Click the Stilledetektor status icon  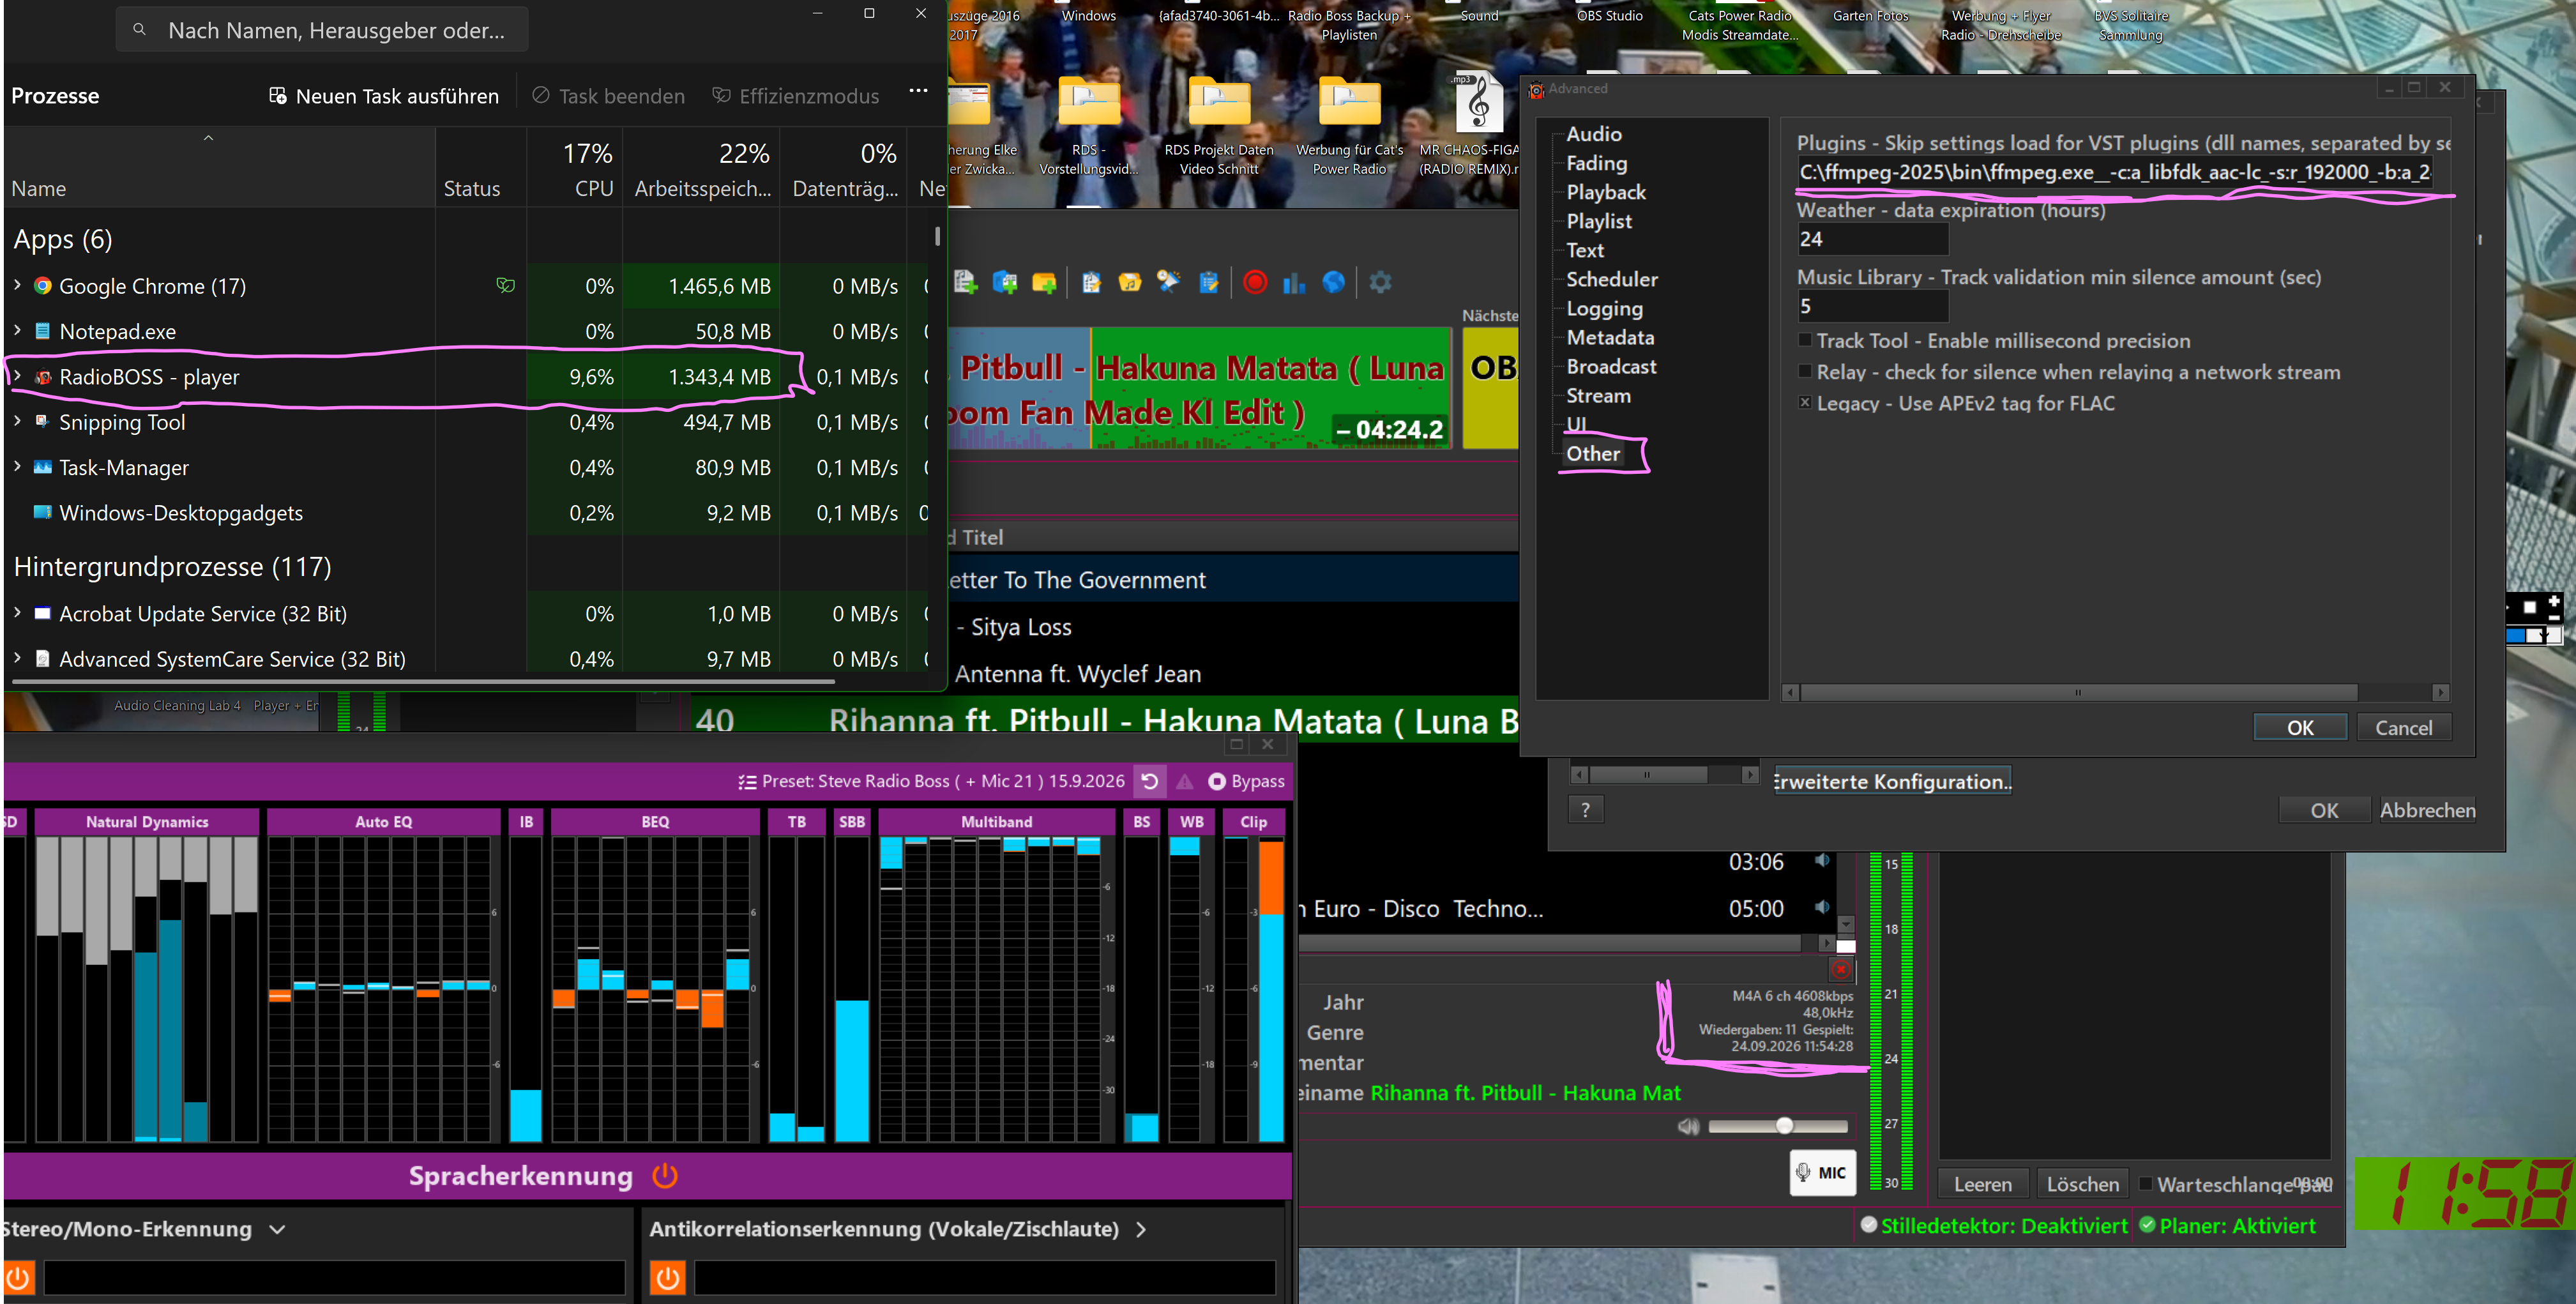(1868, 1225)
